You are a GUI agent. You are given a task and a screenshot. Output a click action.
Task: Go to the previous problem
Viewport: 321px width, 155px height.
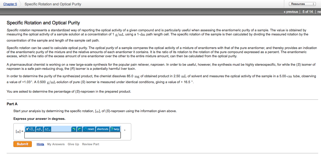click(291, 12)
